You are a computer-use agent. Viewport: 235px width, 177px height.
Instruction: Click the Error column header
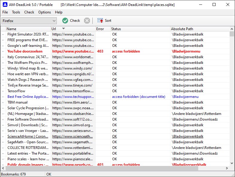(x=103, y=29)
